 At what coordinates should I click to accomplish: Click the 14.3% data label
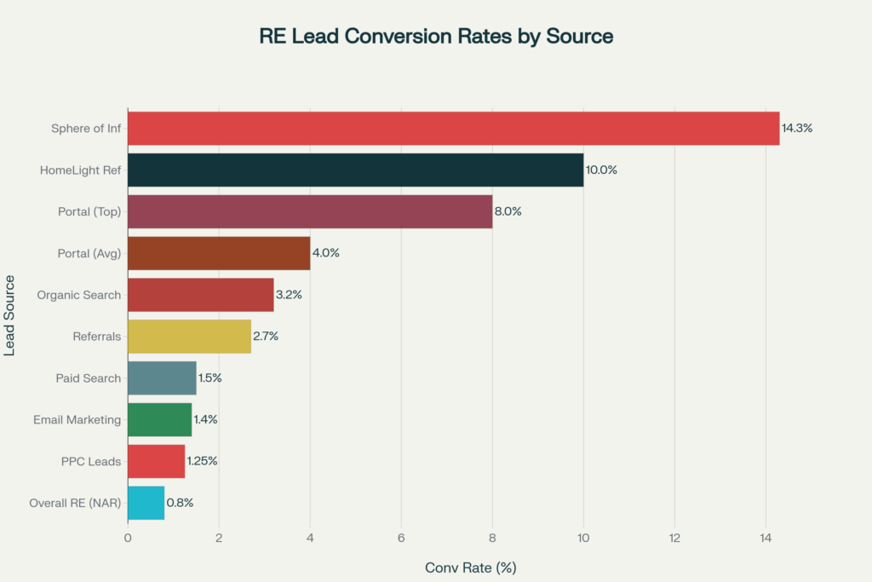click(x=797, y=128)
